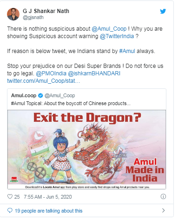Like the tweet with heart icon
The height and width of the screenshot is (220, 185).
point(10,197)
